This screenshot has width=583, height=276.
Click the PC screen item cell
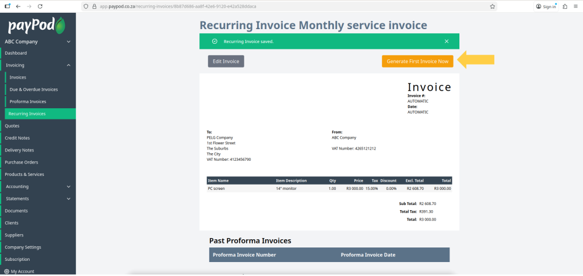[x=216, y=188]
